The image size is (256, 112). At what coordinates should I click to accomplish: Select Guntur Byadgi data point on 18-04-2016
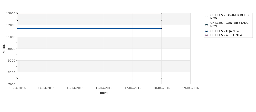(161, 13)
